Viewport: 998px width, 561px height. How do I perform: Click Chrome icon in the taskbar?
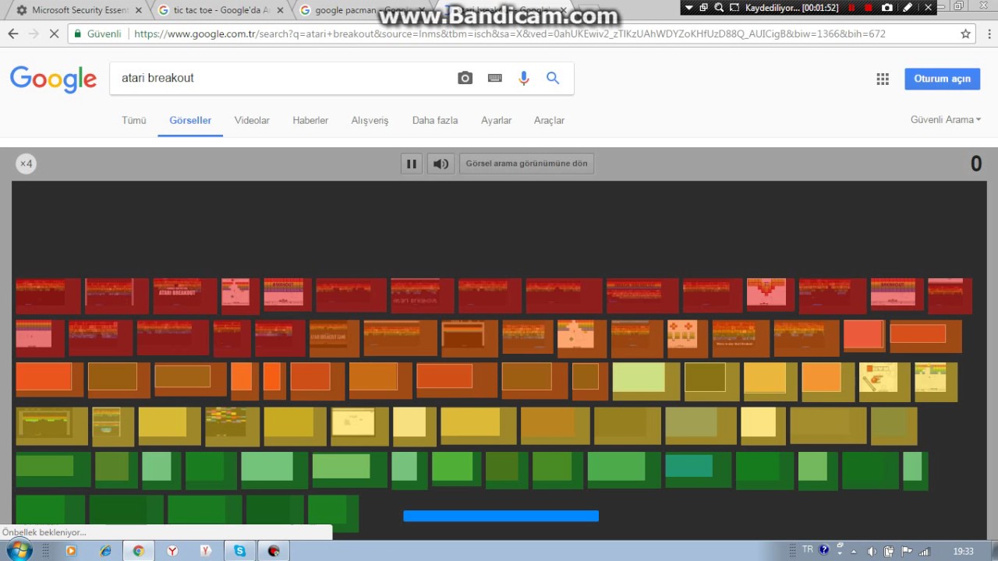pos(139,551)
